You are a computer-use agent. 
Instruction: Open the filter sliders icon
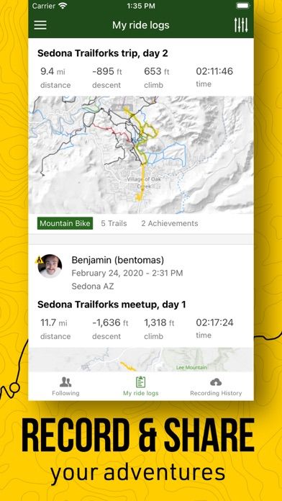pos(241,25)
